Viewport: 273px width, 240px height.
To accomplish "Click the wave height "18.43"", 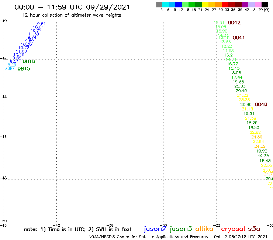I will 265,161.
